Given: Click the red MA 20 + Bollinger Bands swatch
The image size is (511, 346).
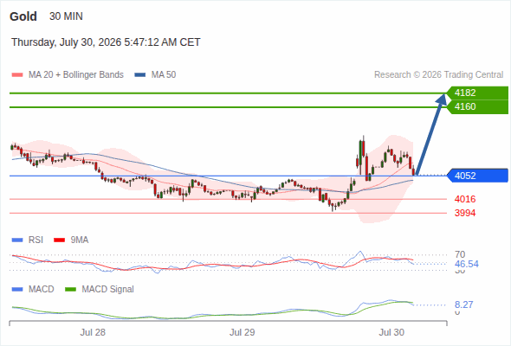Looking at the screenshot, I should [x=17, y=75].
